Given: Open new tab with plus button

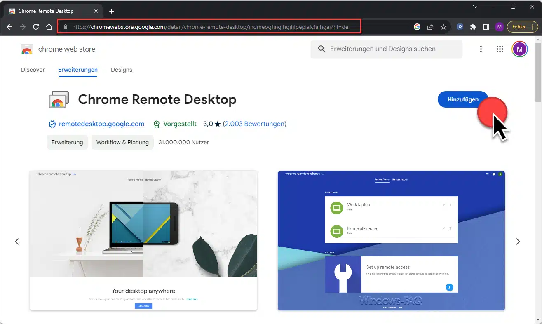Looking at the screenshot, I should (x=111, y=11).
